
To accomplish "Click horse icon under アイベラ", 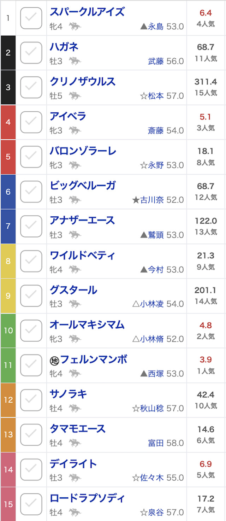I will click(75, 130).
